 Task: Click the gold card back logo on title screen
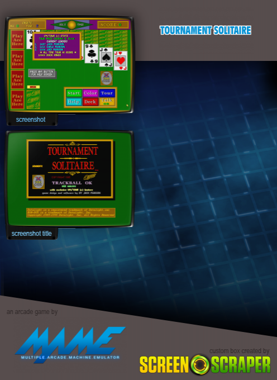[90, 176]
